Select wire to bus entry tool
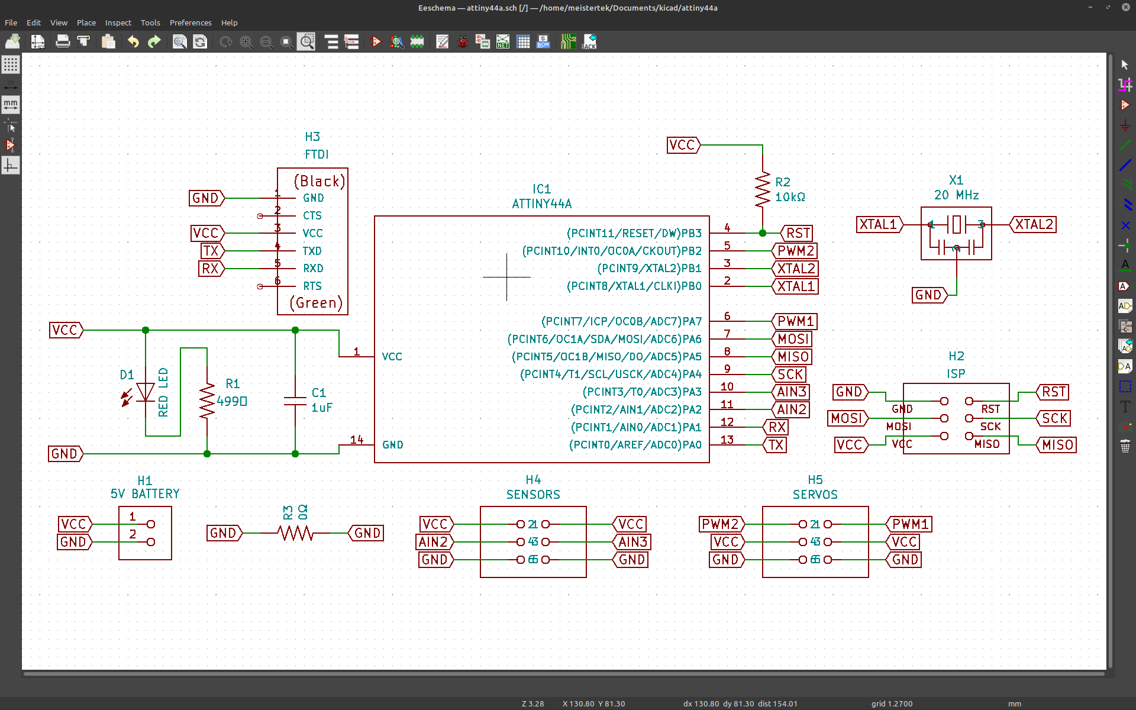This screenshot has width=1136, height=710. [1125, 185]
